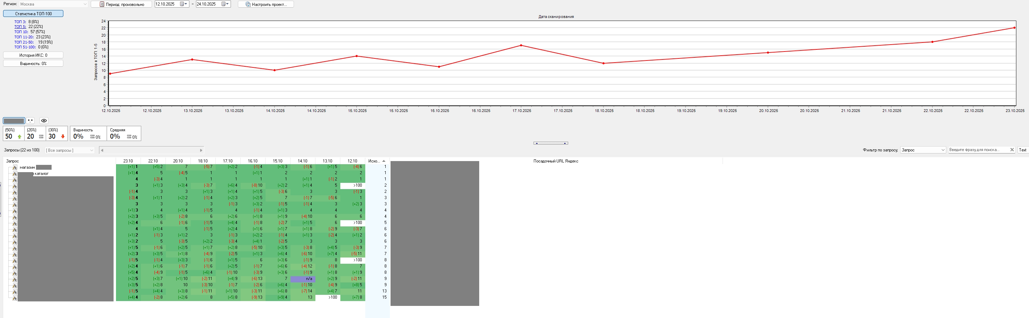
Task: Click the '17.10' date column header
Action: 228,161
